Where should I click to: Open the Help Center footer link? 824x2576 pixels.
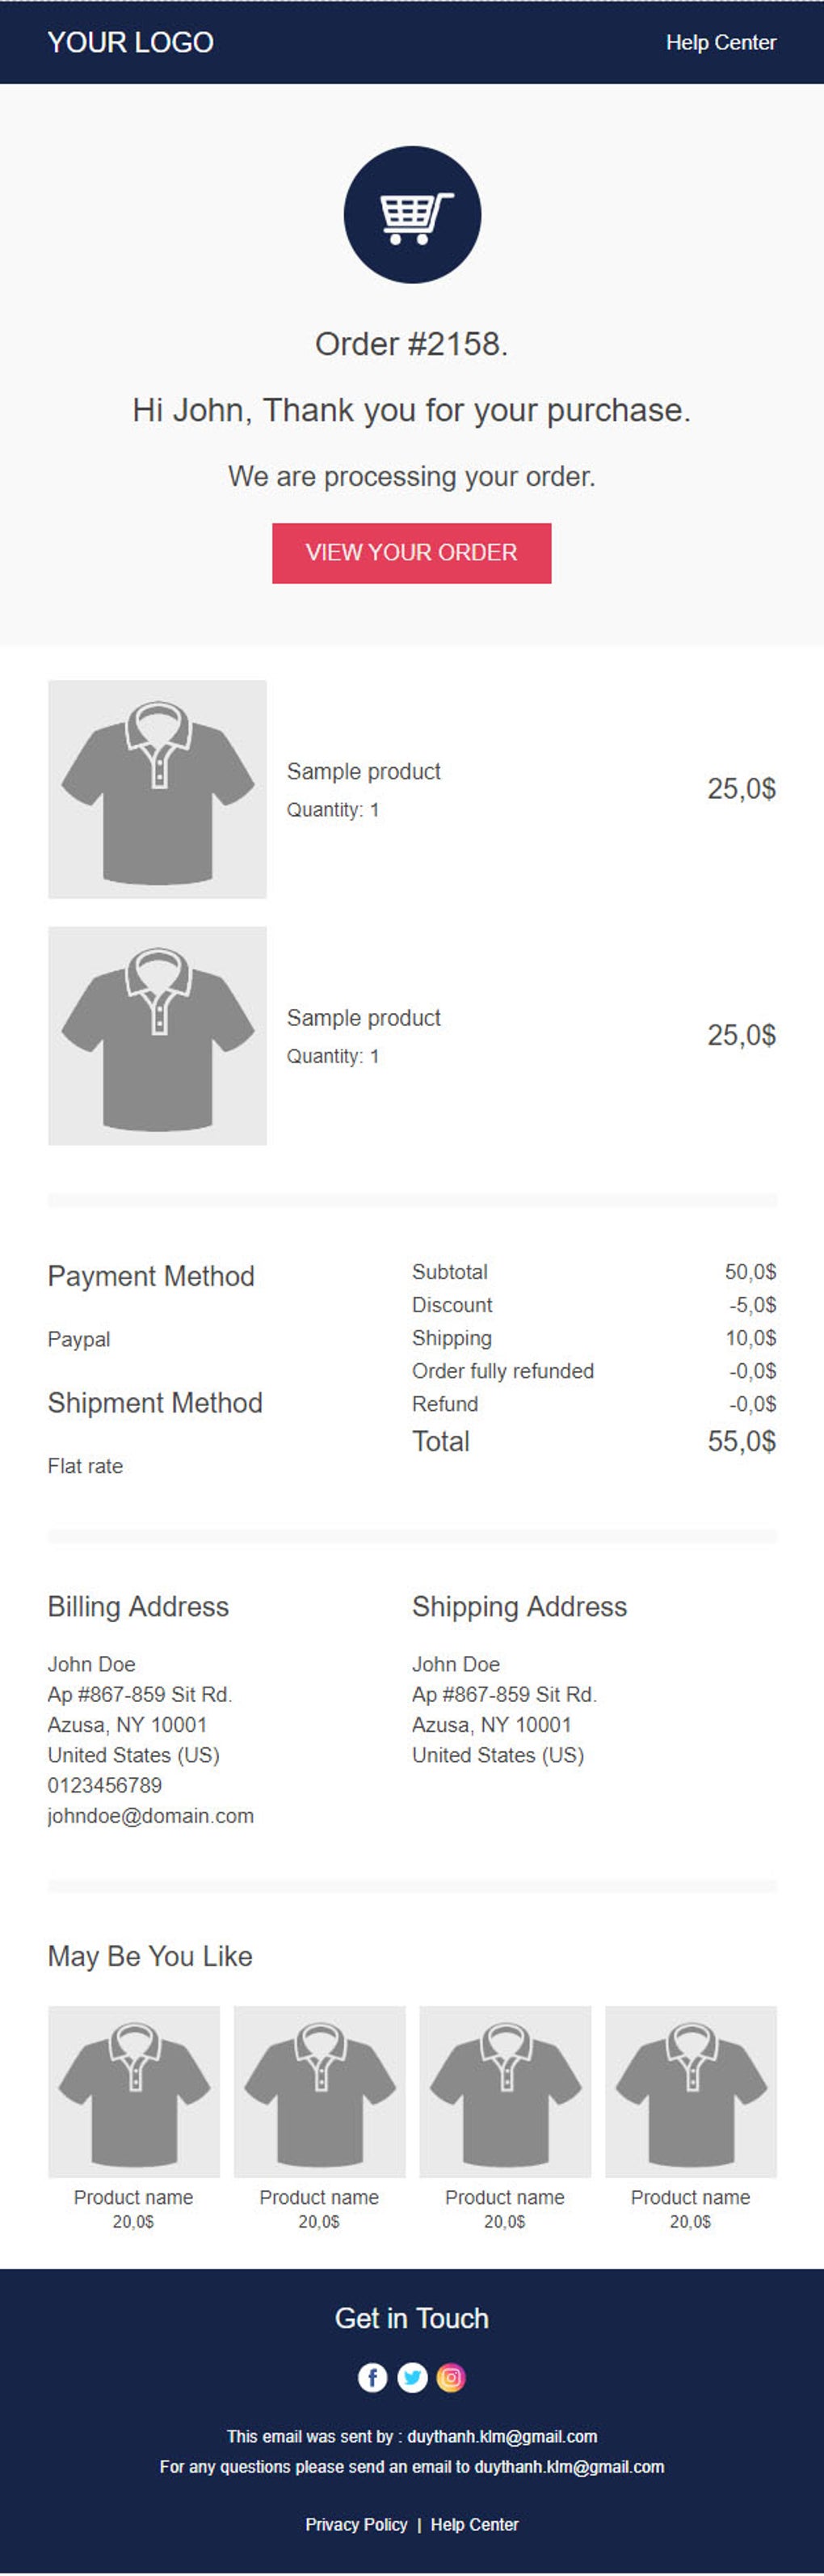[x=474, y=2524]
